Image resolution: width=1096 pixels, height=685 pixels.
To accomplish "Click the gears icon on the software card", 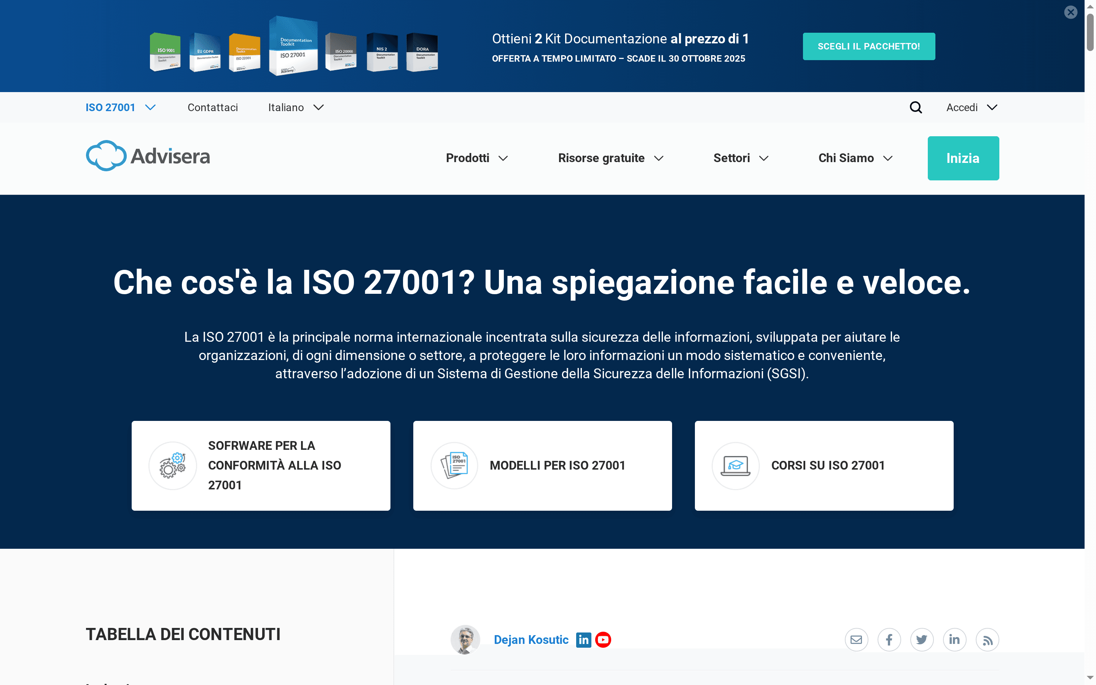I will point(172,465).
